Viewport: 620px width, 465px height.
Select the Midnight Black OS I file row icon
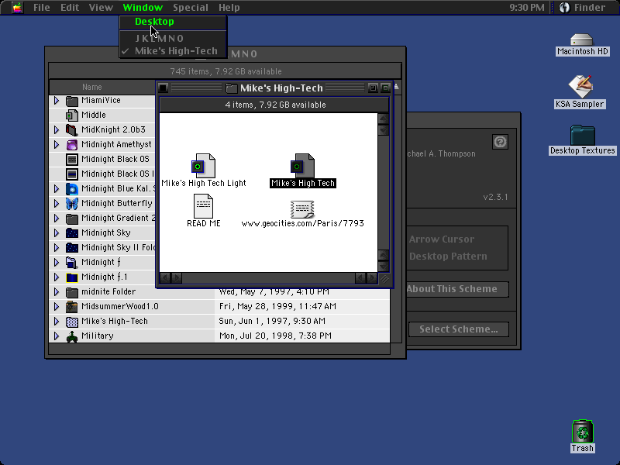[x=71, y=174]
